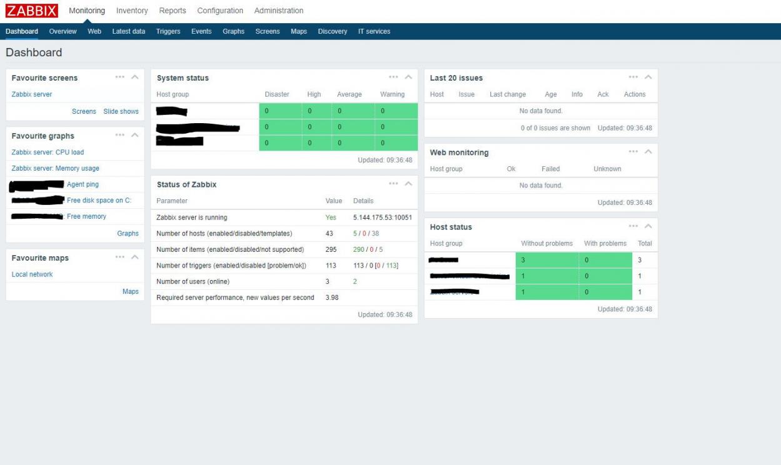Click the server address 5.144.175.53:10051

(383, 217)
